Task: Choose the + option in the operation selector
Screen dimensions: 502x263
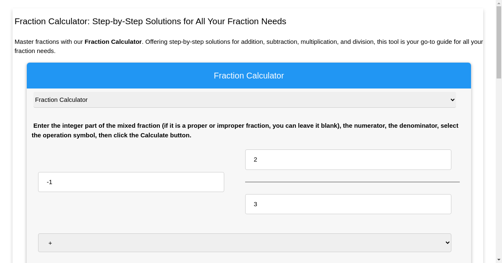Action: (50, 243)
